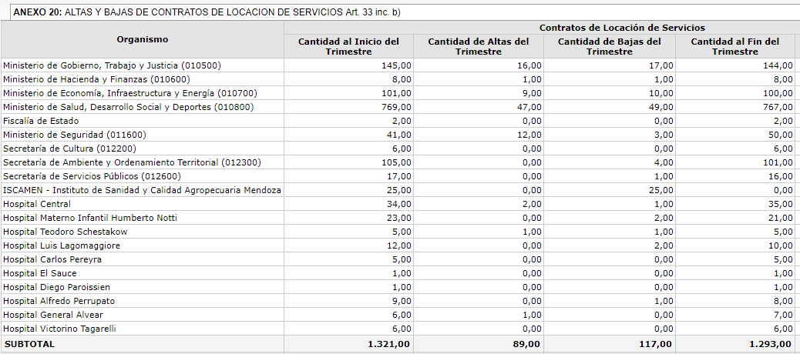Select the Ministerio de Hacienda y Finanzas row

[x=96, y=79]
